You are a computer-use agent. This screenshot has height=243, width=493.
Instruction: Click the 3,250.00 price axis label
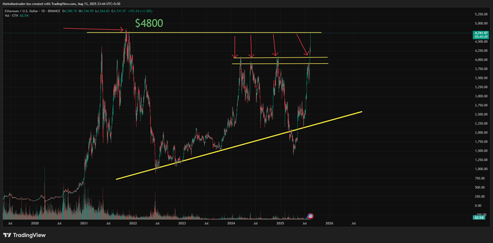481,87
